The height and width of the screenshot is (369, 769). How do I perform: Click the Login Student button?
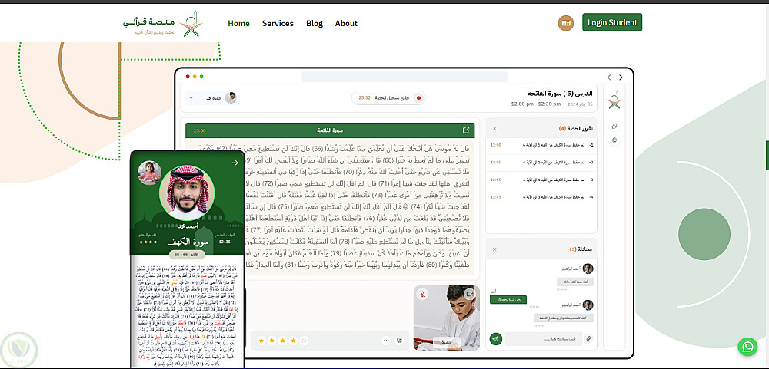[612, 22]
